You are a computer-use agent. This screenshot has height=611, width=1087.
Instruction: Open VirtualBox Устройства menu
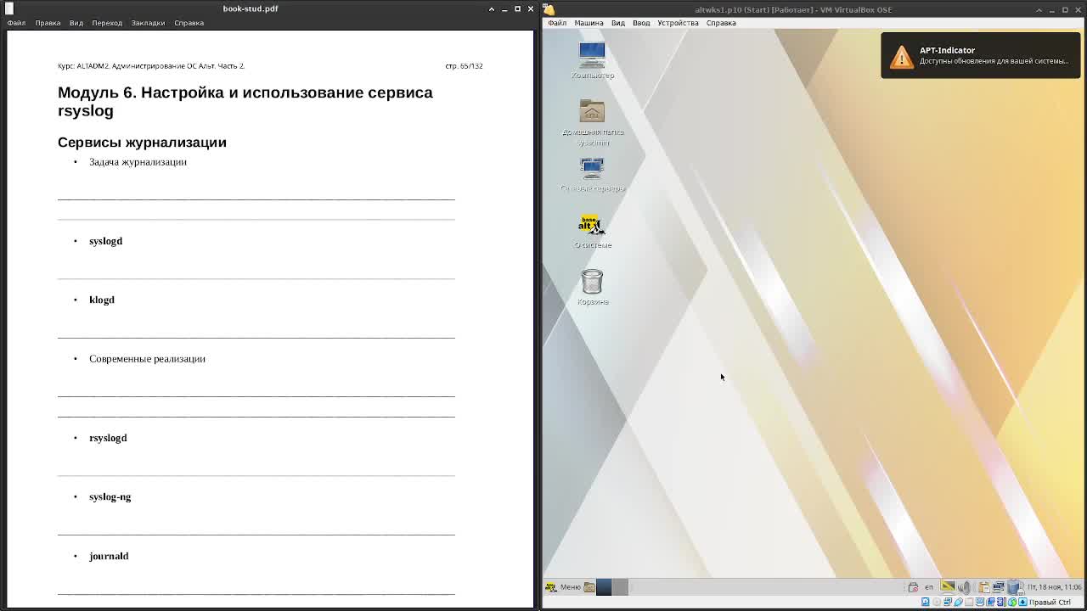point(678,23)
